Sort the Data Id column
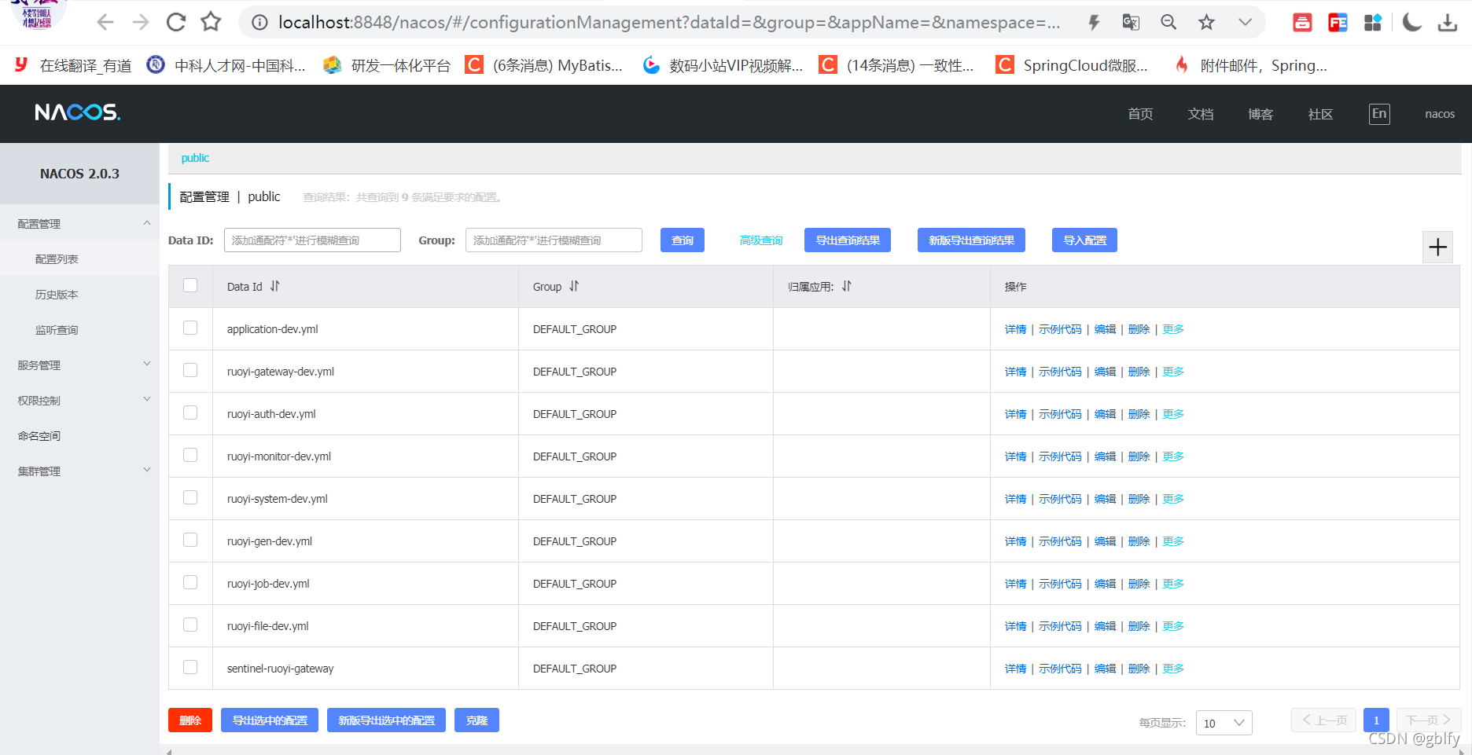The width and height of the screenshot is (1472, 755). click(x=274, y=286)
